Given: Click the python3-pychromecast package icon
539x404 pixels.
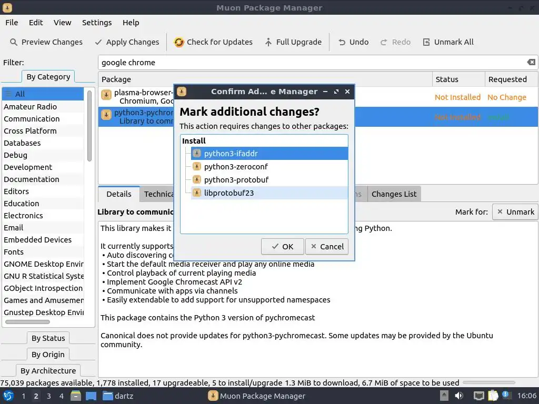Looking at the screenshot, I should coord(106,114).
